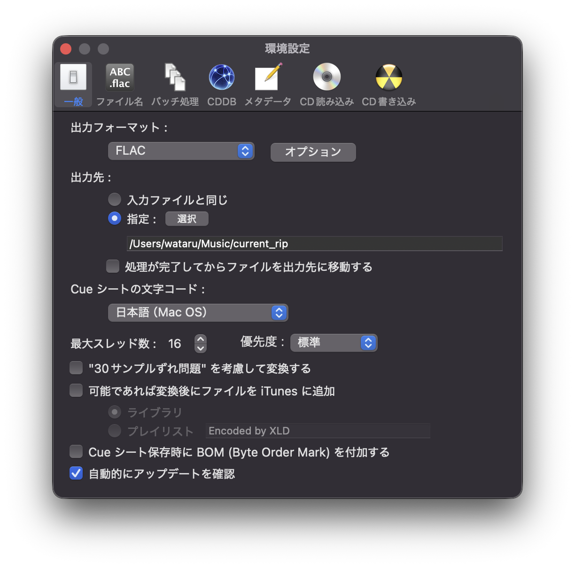Select the バッチ処理 documents icon
Screen dimensions: 575x568
175,78
